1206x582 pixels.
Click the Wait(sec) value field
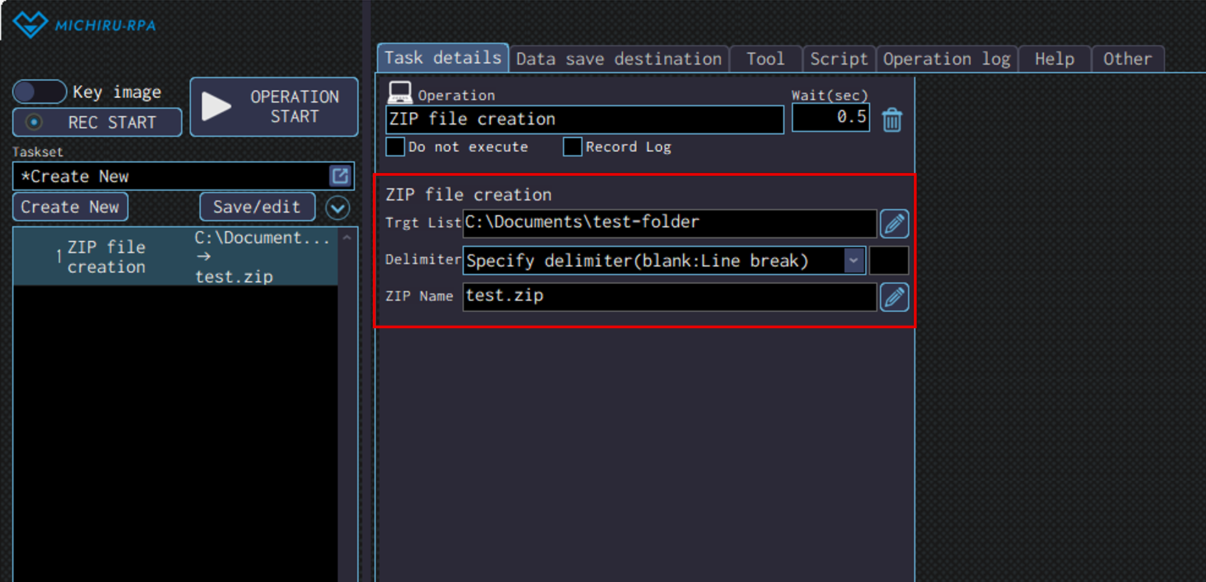click(830, 118)
